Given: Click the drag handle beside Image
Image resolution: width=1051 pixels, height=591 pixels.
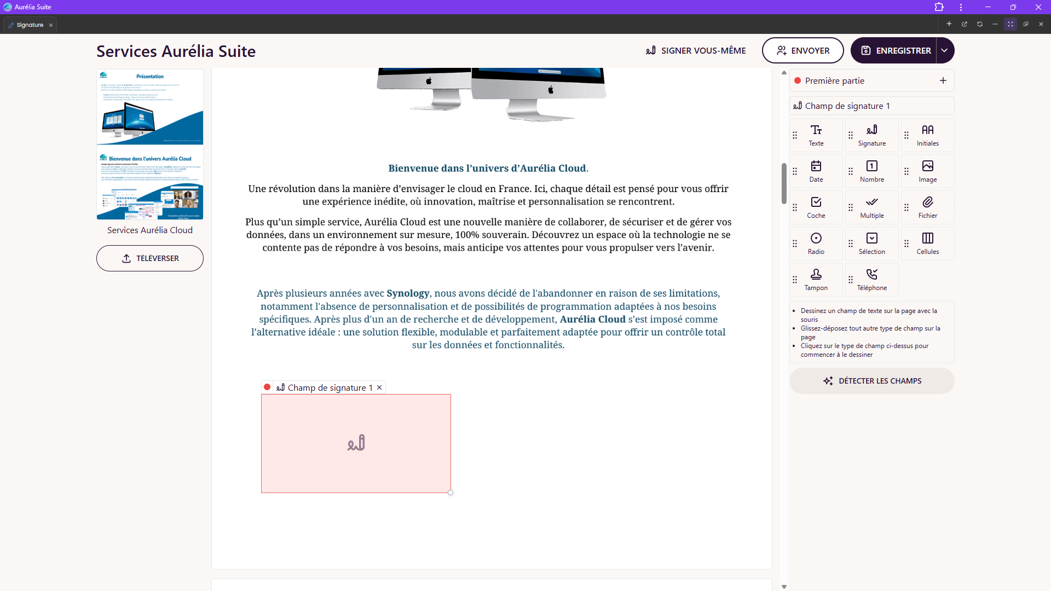Looking at the screenshot, I should pyautogui.click(x=906, y=171).
